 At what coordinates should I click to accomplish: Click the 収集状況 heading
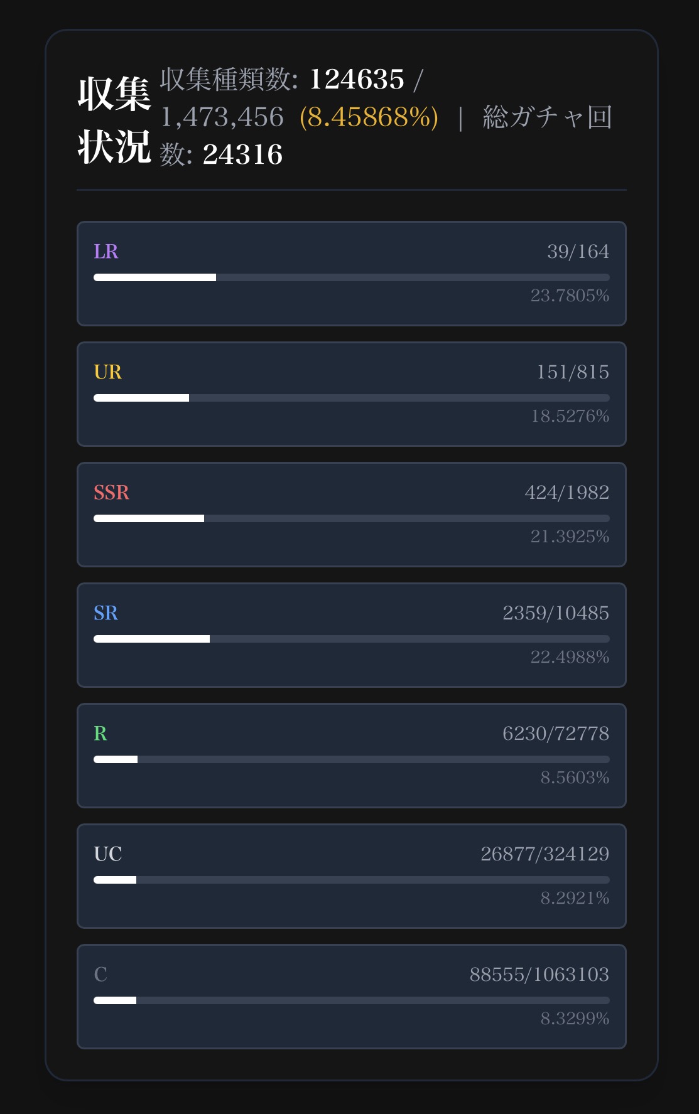tap(114, 120)
